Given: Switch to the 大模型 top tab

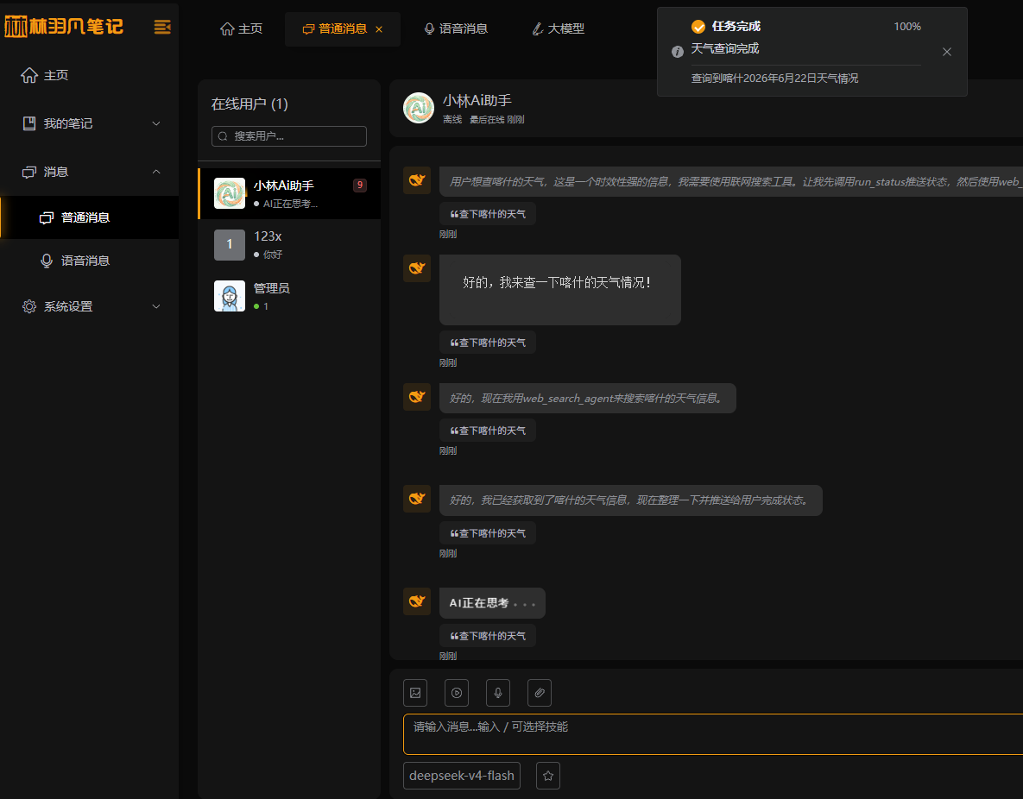Looking at the screenshot, I should (559, 28).
